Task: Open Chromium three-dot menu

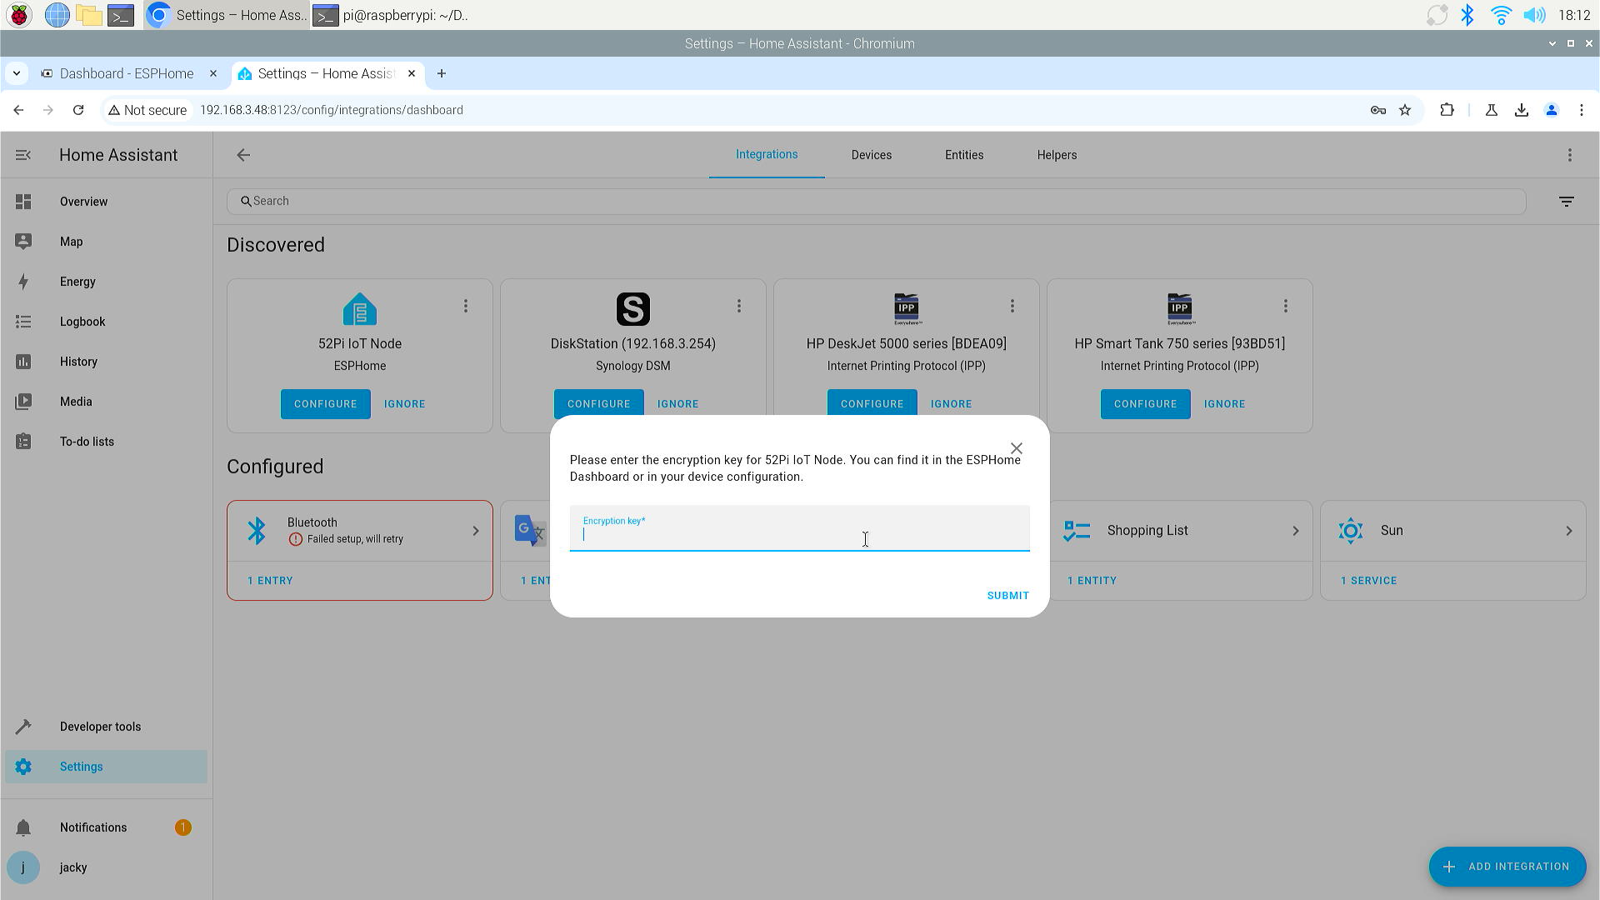Action: [1582, 110]
